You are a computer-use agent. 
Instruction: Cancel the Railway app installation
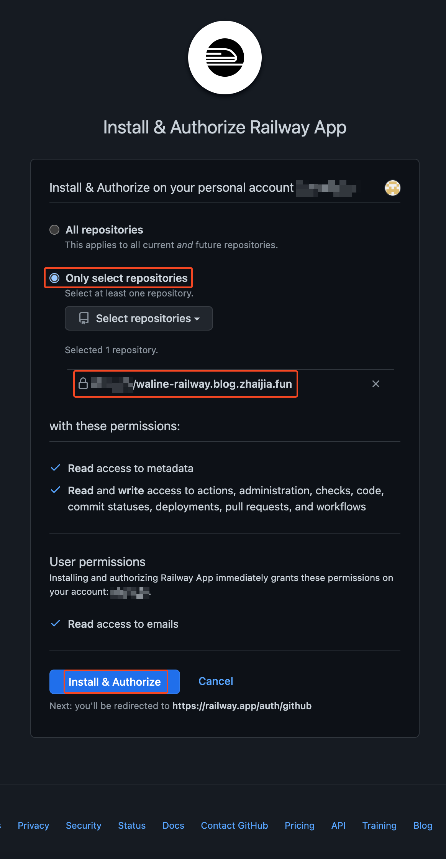216,681
